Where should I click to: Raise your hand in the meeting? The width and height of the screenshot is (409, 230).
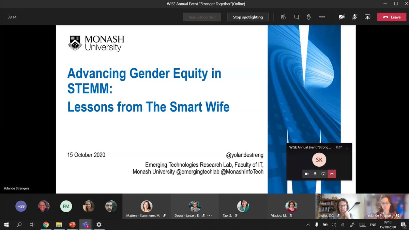[309, 17]
